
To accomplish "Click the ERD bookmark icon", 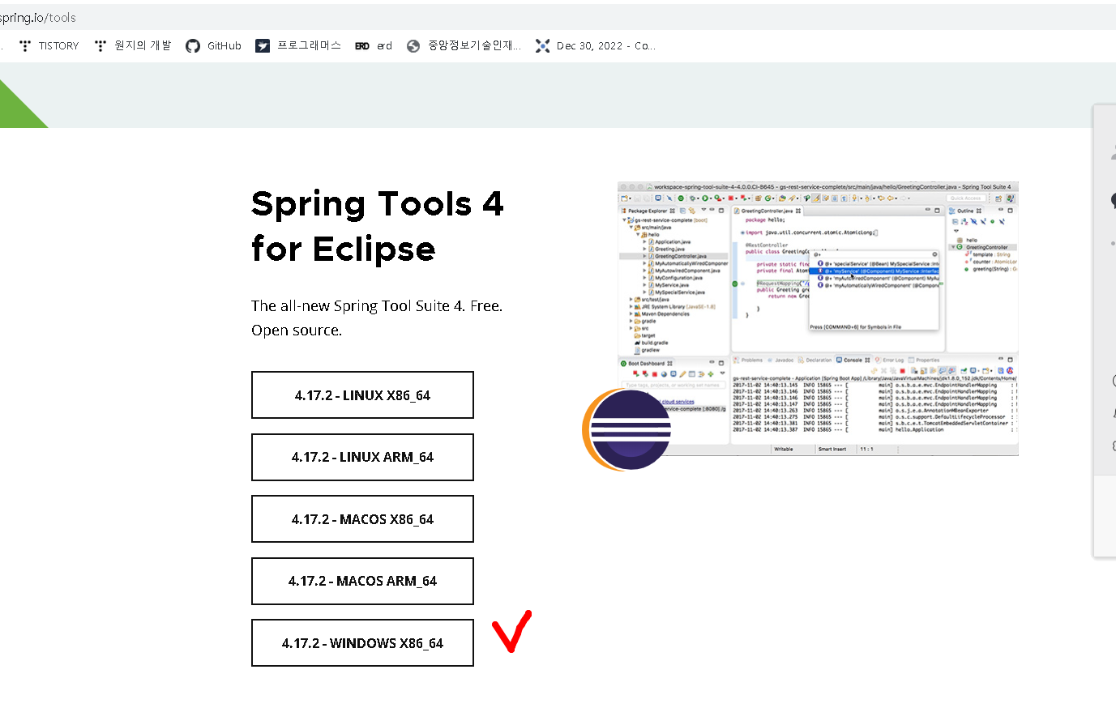I will [x=362, y=46].
